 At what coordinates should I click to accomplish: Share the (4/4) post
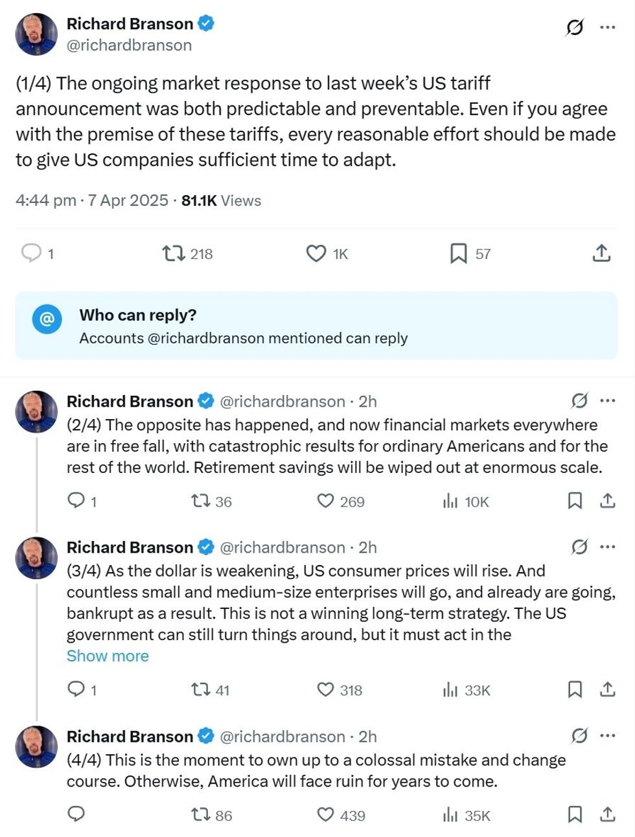pyautogui.click(x=607, y=814)
